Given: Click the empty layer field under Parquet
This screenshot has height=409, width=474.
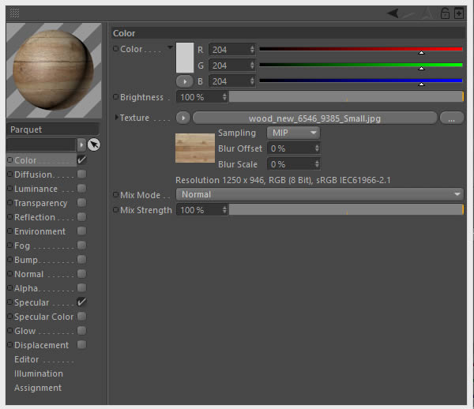Looking at the screenshot, I should coord(41,144).
